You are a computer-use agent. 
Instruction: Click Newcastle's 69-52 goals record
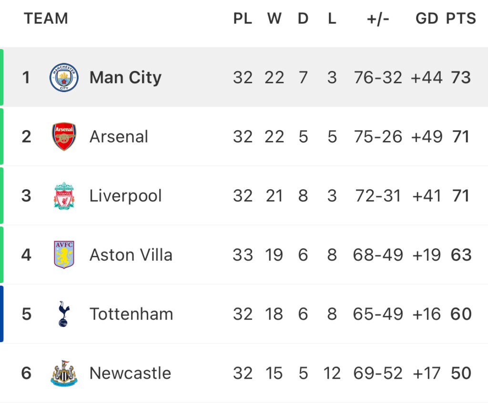378,373
